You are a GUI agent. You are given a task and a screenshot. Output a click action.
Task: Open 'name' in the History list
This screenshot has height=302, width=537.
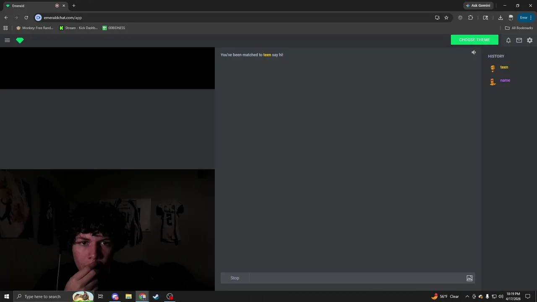point(505,80)
